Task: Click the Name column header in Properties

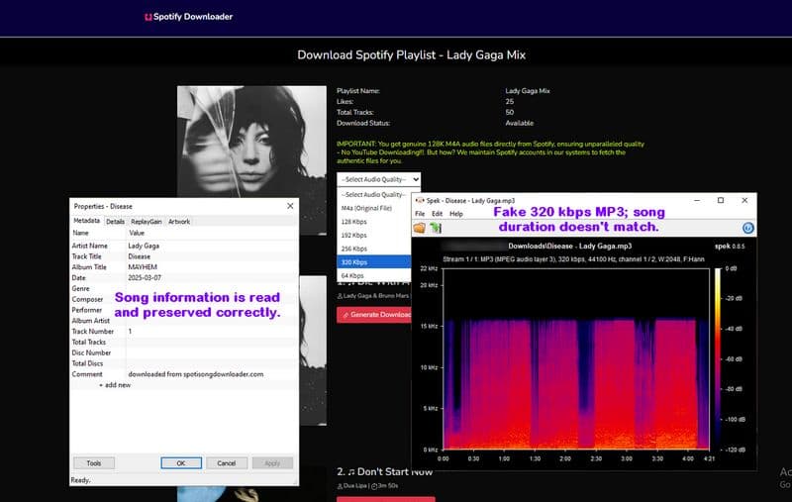Action: coord(81,233)
